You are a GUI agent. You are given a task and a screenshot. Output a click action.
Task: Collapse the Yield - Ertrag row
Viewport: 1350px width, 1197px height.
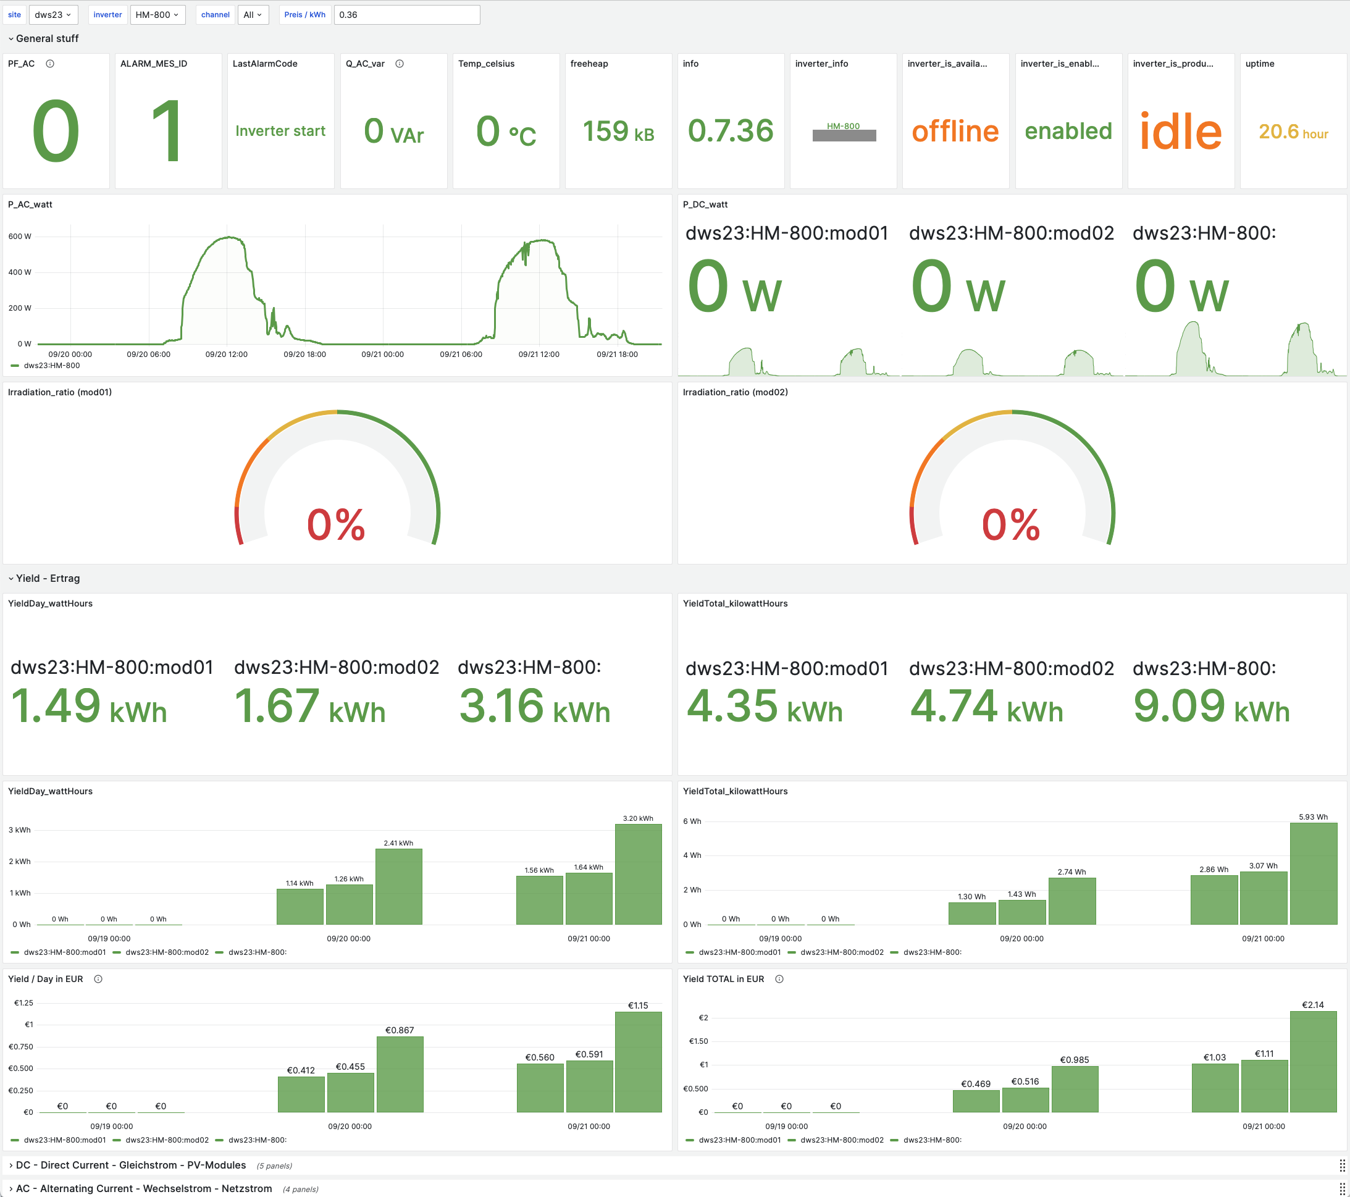(x=47, y=578)
